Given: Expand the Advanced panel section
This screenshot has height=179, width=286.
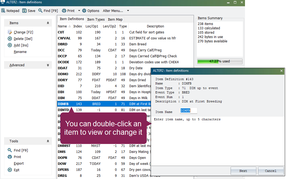Looking at the screenshot, I should (48, 65).
